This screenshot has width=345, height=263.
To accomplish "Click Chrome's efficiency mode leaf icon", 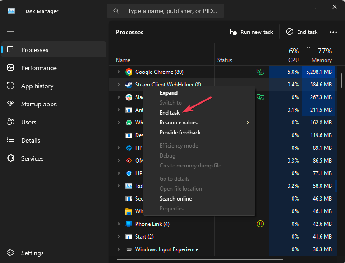I will click(x=260, y=72).
